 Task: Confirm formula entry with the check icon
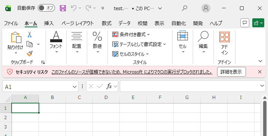pos(100,86)
